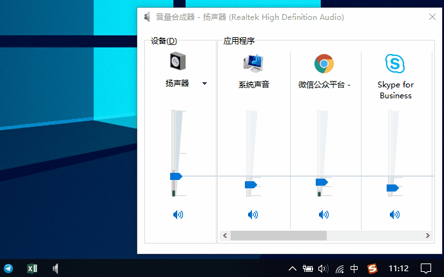444x277 pixels.
Task: Click the 扬声器 speaker device icon
Action: 178,62
